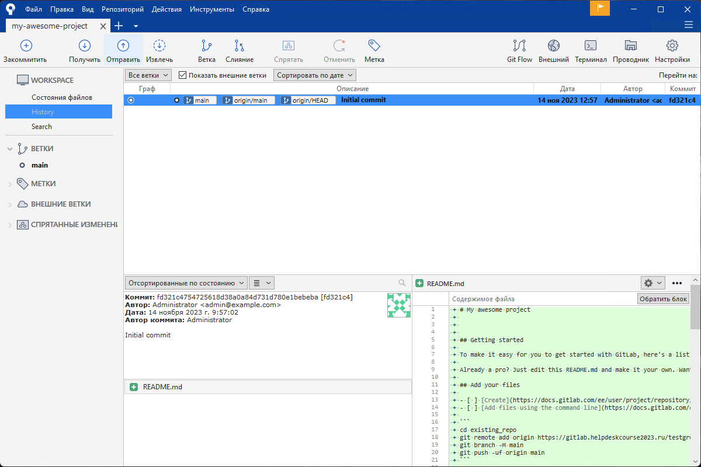Open Git Flow from the toolbar
The width and height of the screenshot is (701, 467).
point(519,46)
